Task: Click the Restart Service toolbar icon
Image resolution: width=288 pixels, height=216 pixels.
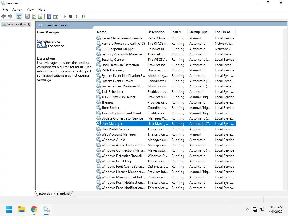Action: [x=84, y=16]
